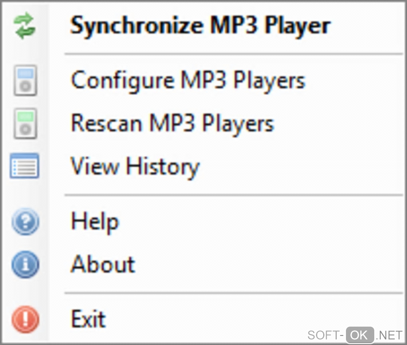407x345 pixels.
Task: Click the green Synchronize arrows icon
Action: [x=25, y=26]
